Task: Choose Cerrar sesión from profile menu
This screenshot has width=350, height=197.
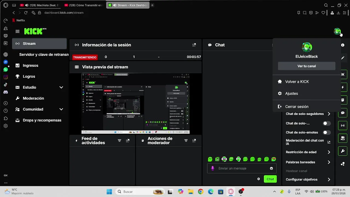Action: coord(307,106)
